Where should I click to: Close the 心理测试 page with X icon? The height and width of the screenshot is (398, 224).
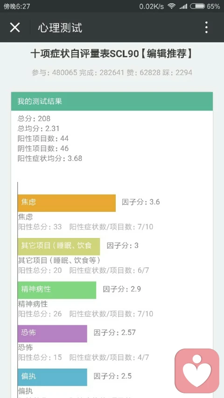pyautogui.click(x=15, y=28)
